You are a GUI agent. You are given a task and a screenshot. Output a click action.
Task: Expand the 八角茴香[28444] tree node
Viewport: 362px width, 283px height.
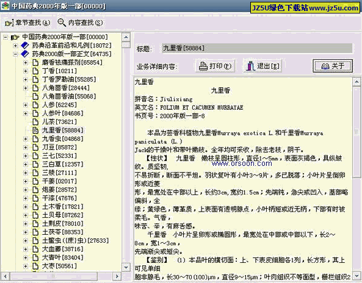click(26, 88)
